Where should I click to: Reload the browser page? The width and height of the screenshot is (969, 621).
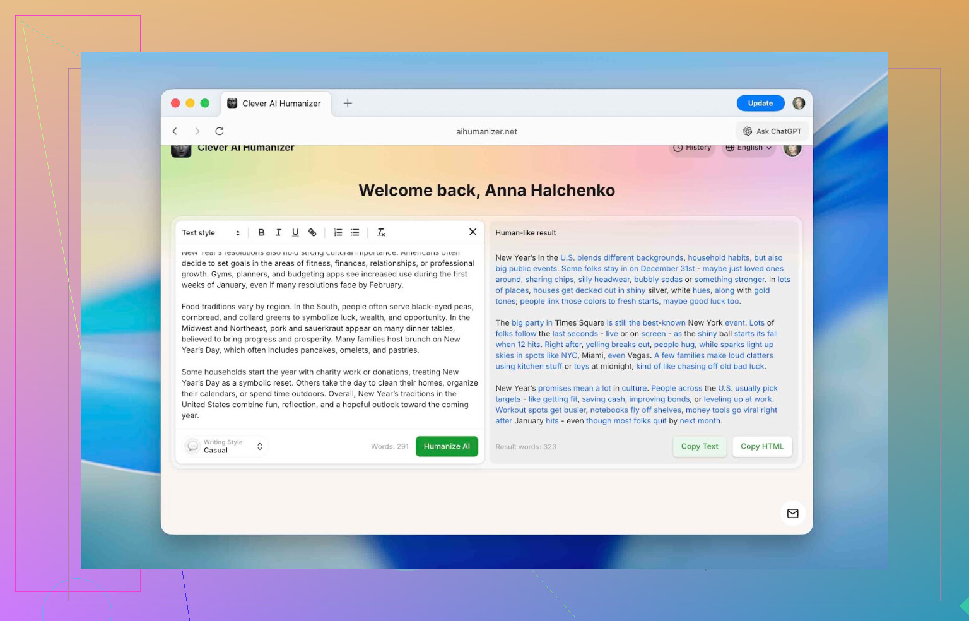(x=220, y=131)
